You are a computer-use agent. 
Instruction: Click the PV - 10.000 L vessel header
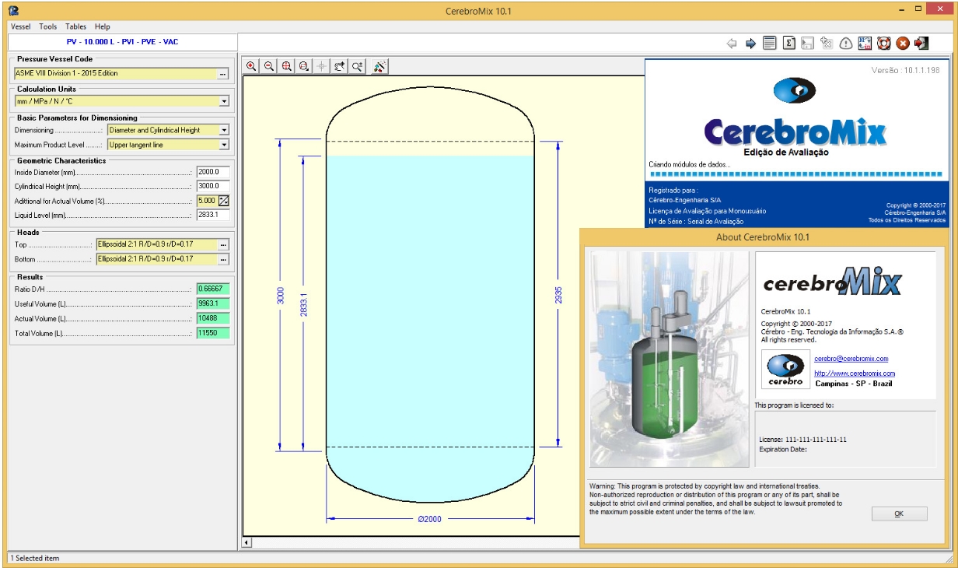(122, 42)
